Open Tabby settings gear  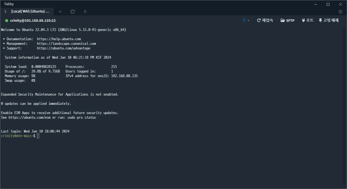point(340,12)
